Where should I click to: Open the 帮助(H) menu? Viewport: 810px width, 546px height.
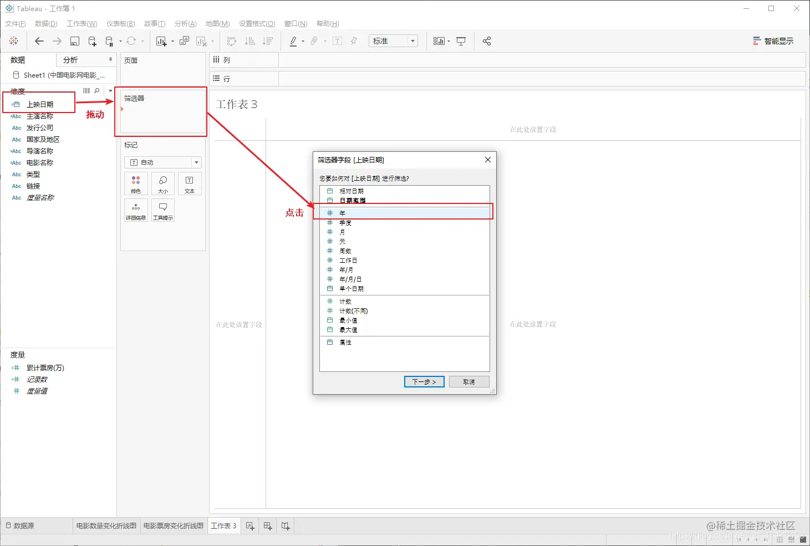pos(328,23)
